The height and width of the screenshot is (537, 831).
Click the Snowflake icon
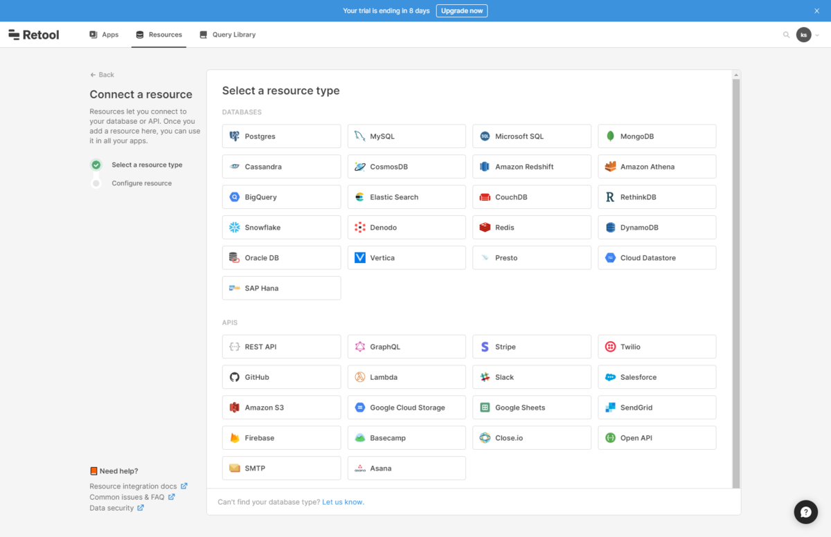point(235,228)
